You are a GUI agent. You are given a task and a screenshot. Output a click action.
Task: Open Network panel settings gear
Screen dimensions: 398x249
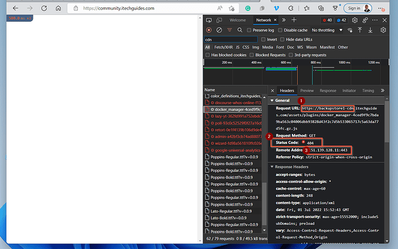383,30
